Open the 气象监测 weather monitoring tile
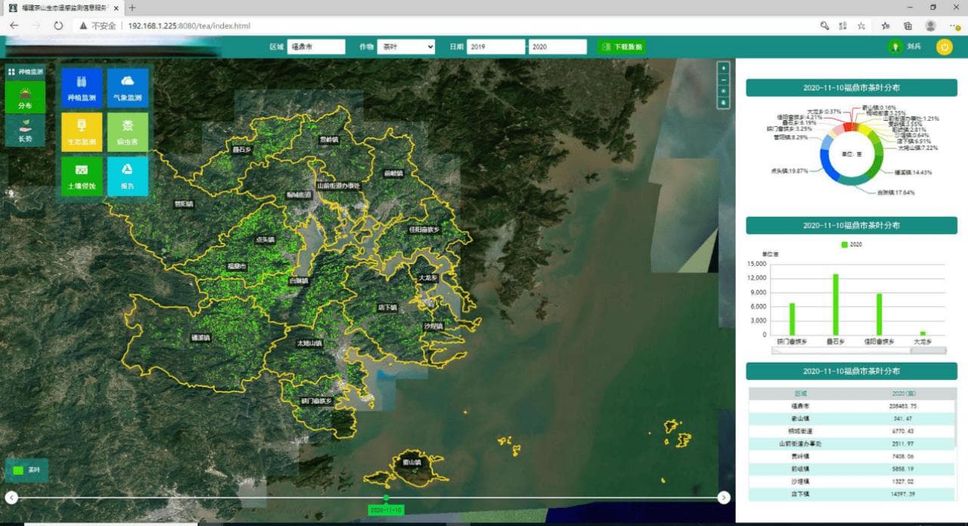968x526 pixels. [127, 88]
